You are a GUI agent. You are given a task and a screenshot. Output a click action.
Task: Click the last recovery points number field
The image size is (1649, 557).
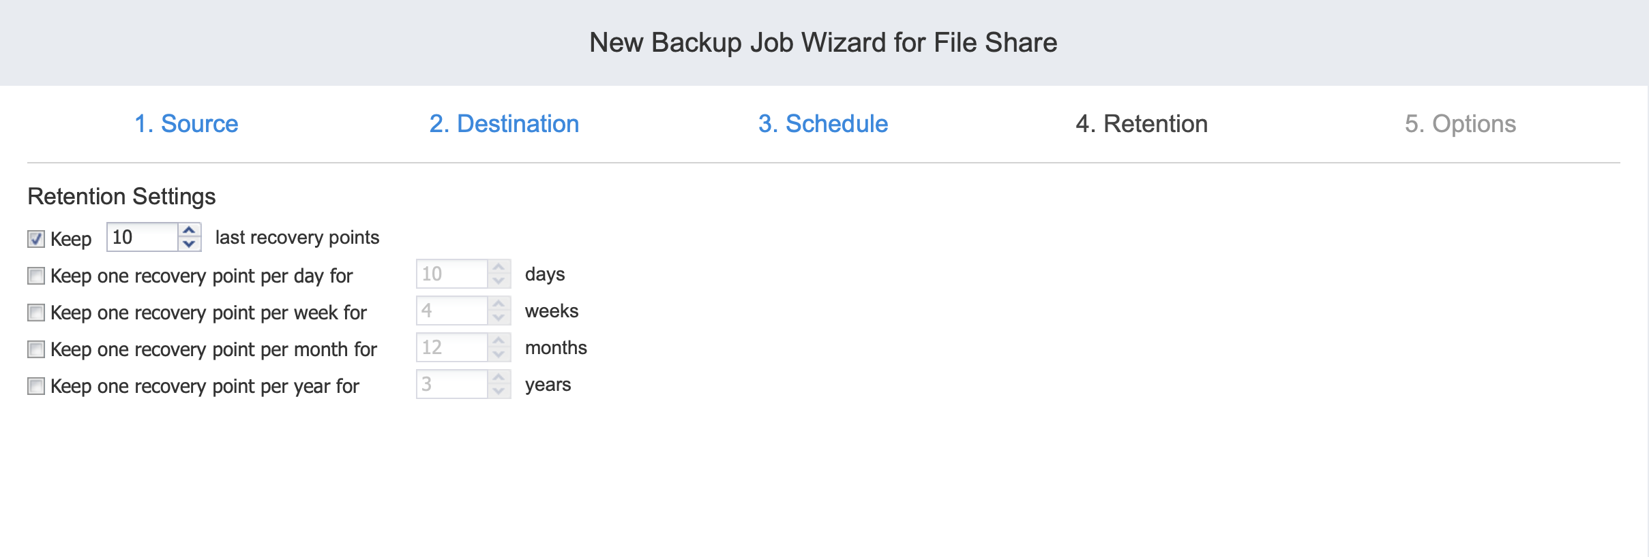[142, 237]
